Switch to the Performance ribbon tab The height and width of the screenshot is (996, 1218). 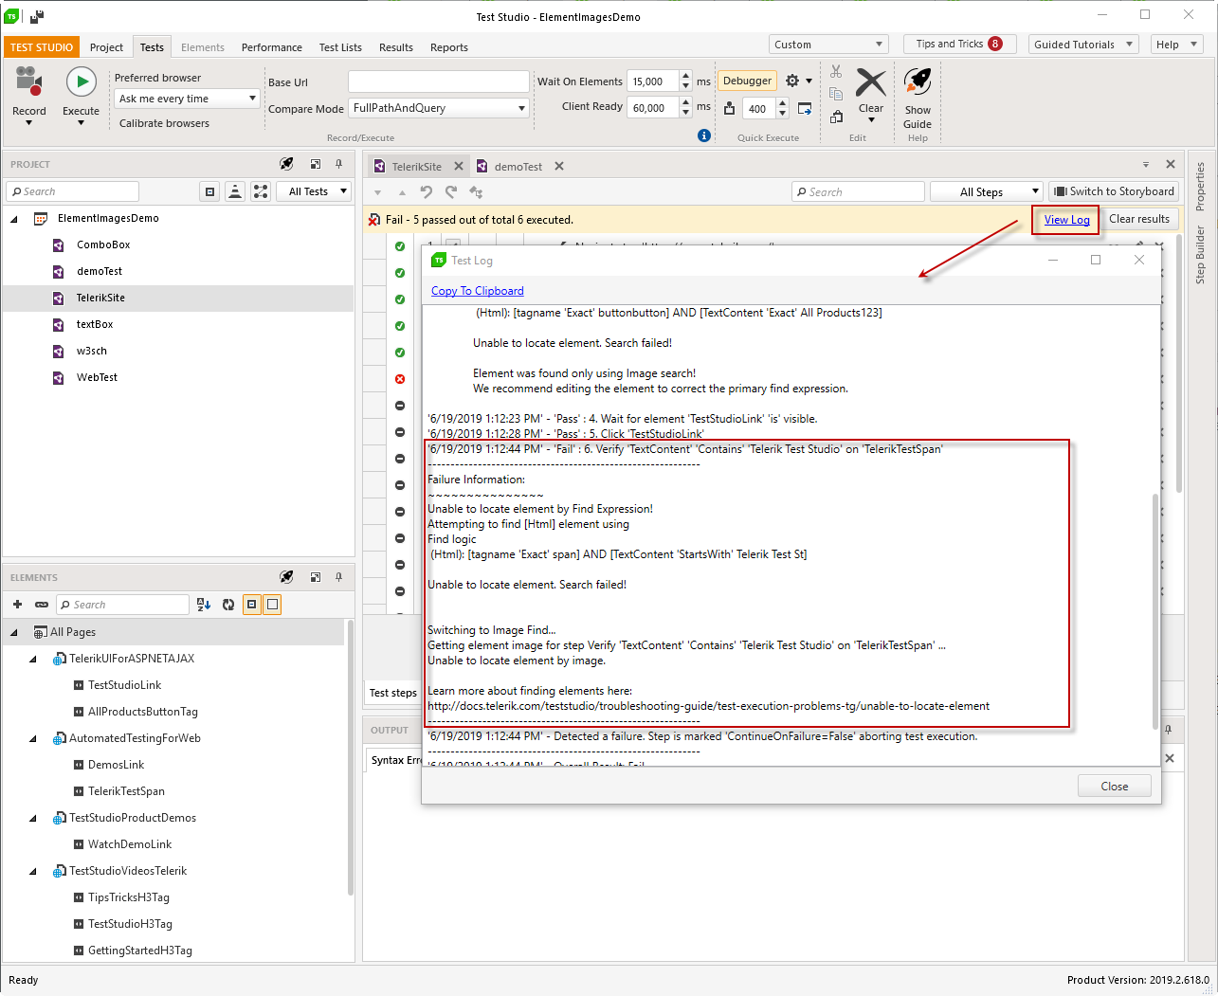tap(272, 47)
